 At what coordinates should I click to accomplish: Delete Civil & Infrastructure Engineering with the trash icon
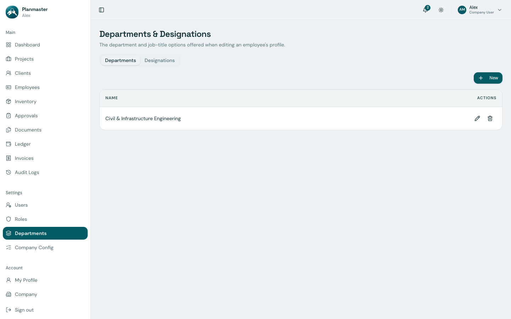(x=490, y=118)
